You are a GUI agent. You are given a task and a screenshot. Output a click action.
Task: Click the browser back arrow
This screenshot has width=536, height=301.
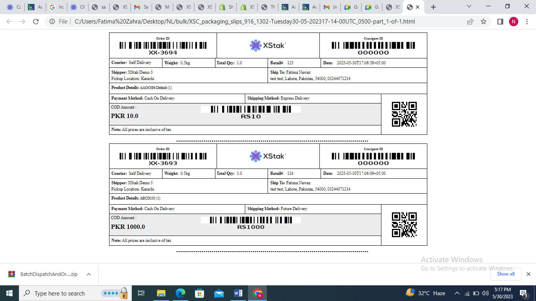[x=9, y=22]
